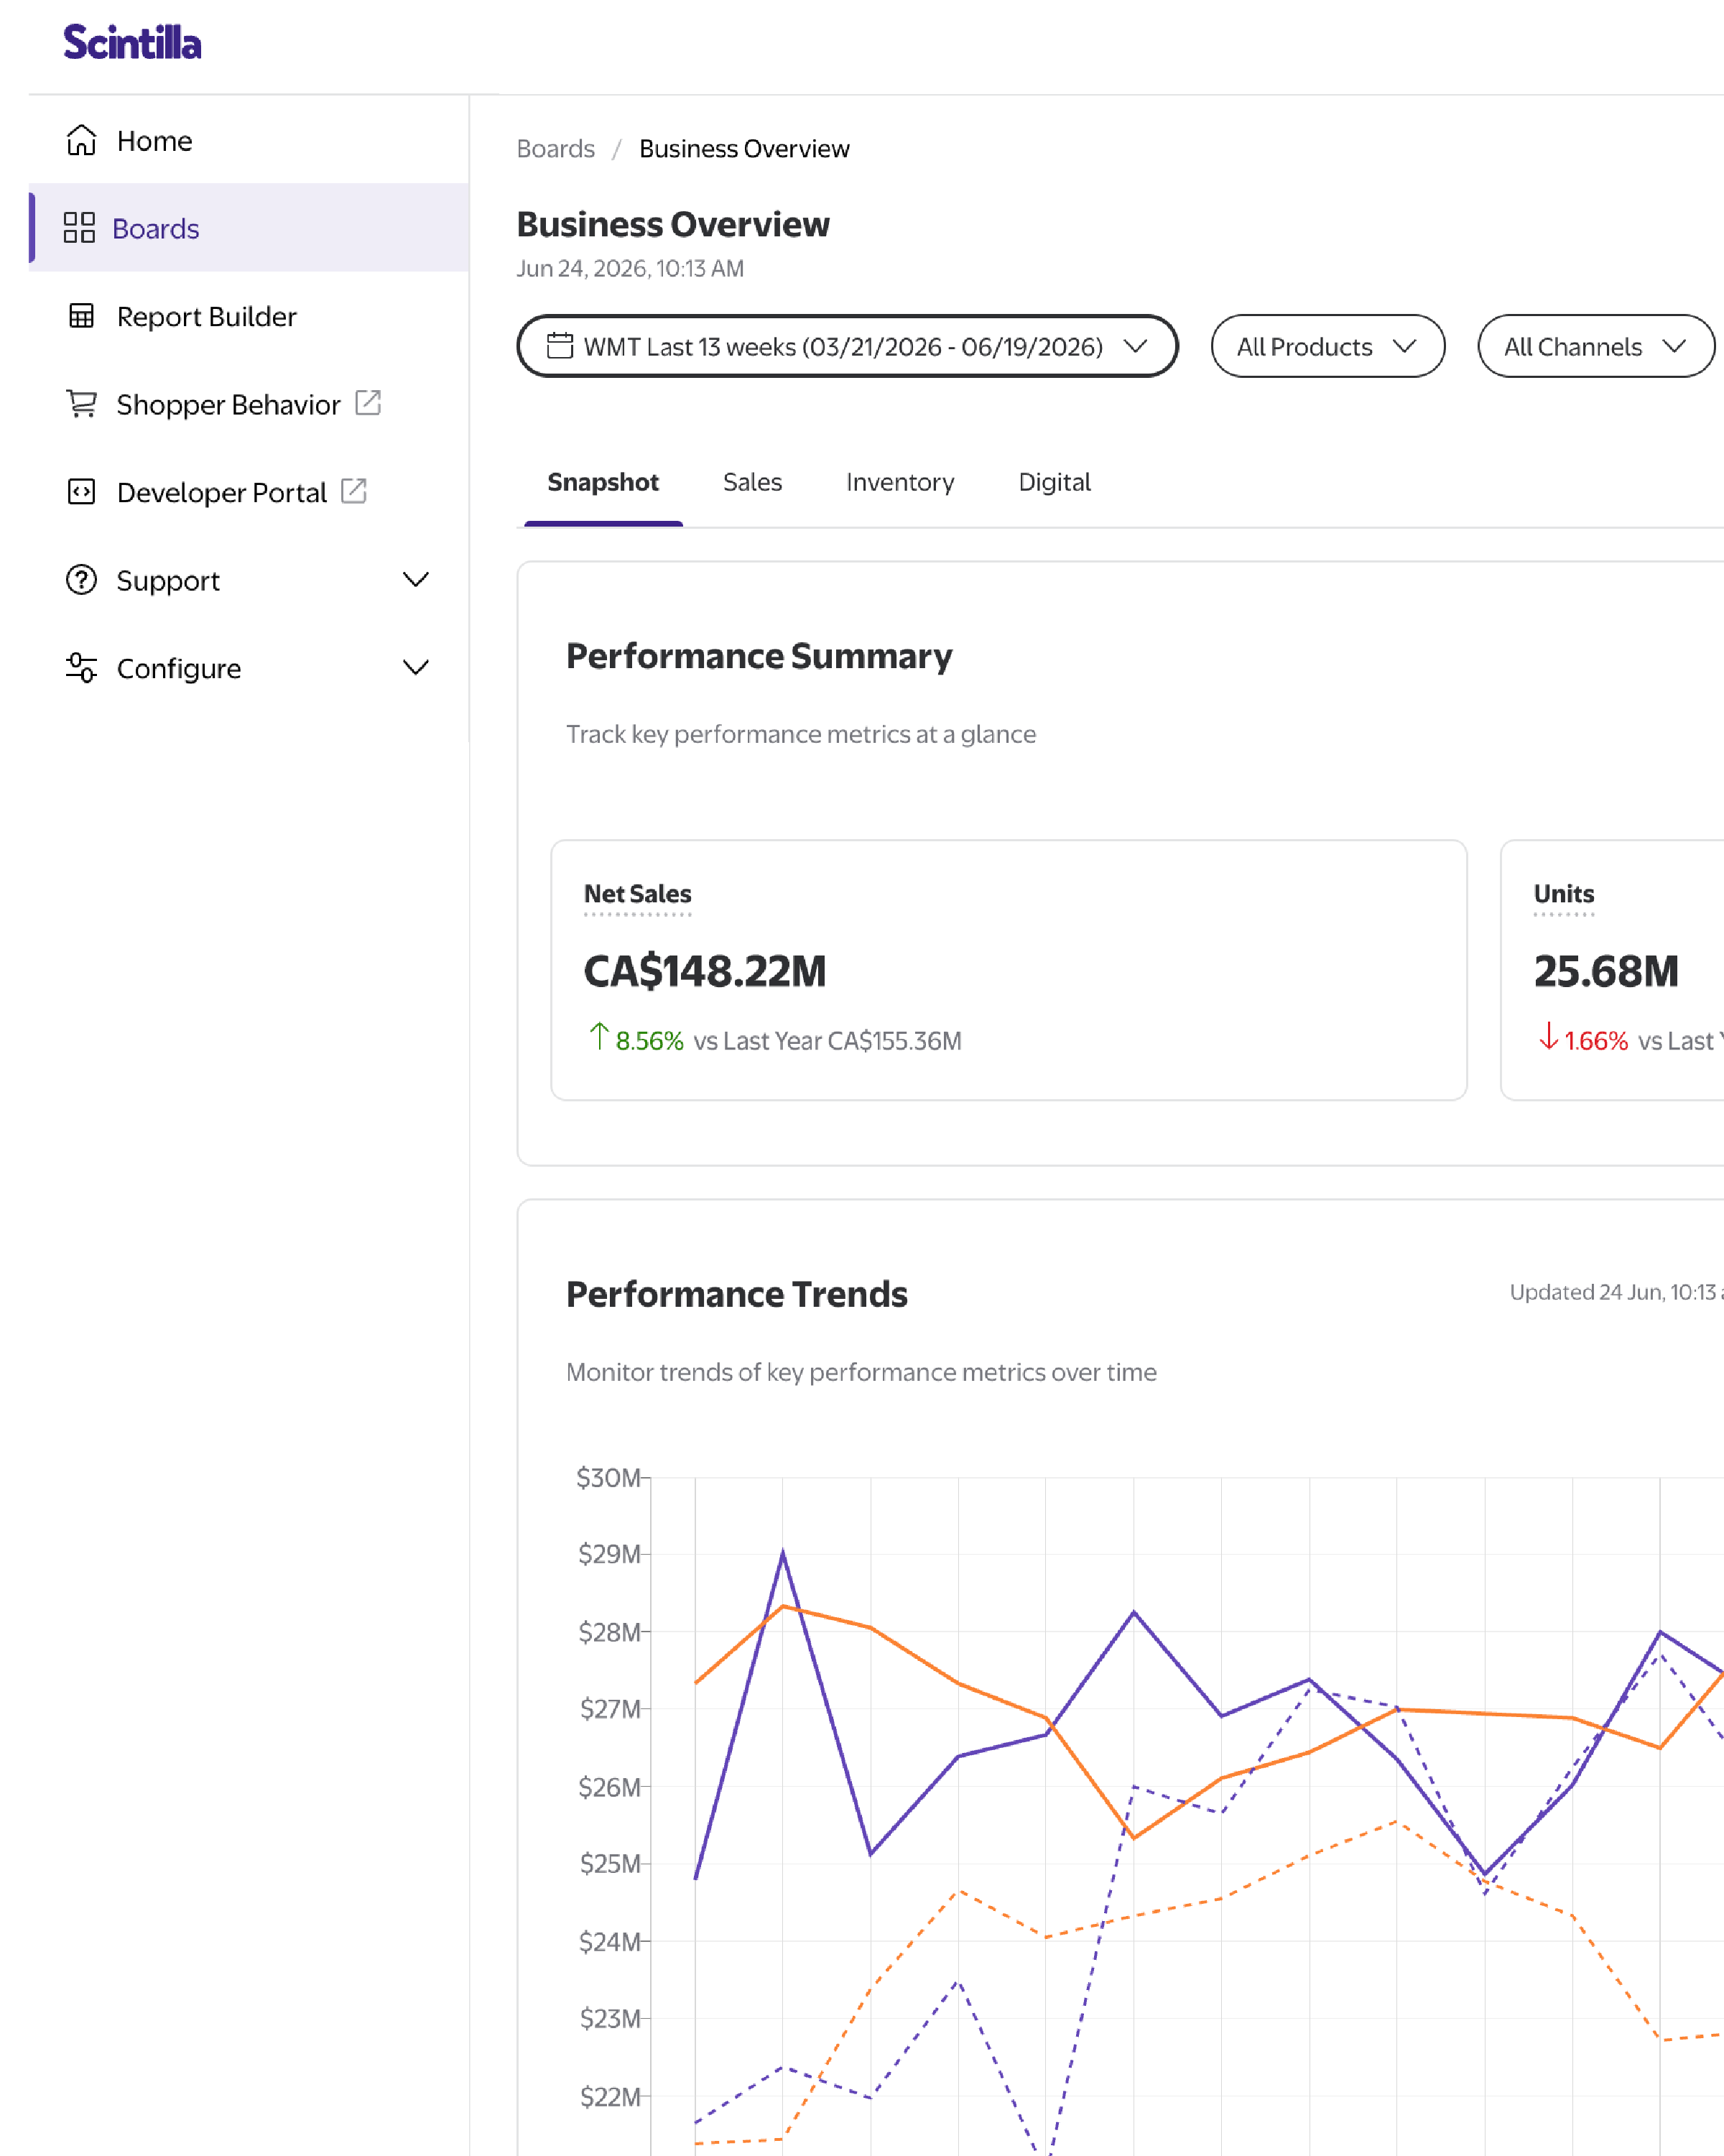This screenshot has height=2156, width=1724.
Task: Click the Boards grid icon
Action: (x=79, y=228)
